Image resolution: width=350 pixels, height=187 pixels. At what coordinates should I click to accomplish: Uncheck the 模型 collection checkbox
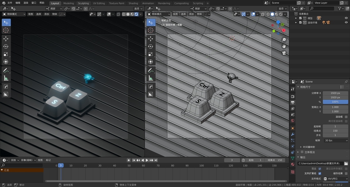(x=300, y=18)
